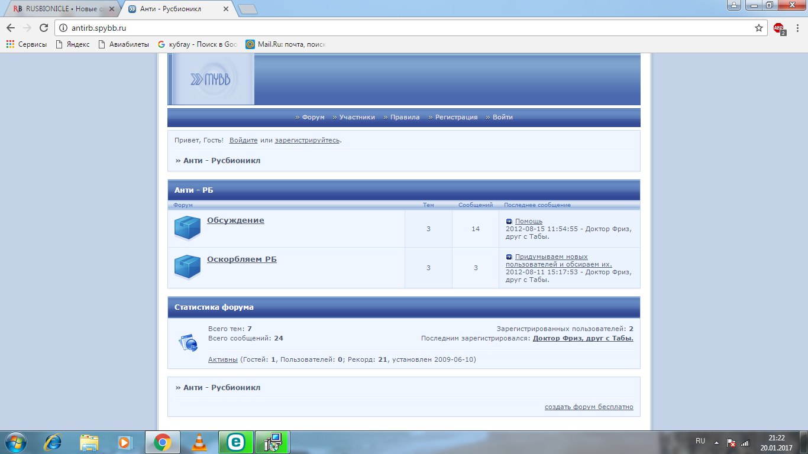Close the Анти - Русбионикл tab

point(227,9)
